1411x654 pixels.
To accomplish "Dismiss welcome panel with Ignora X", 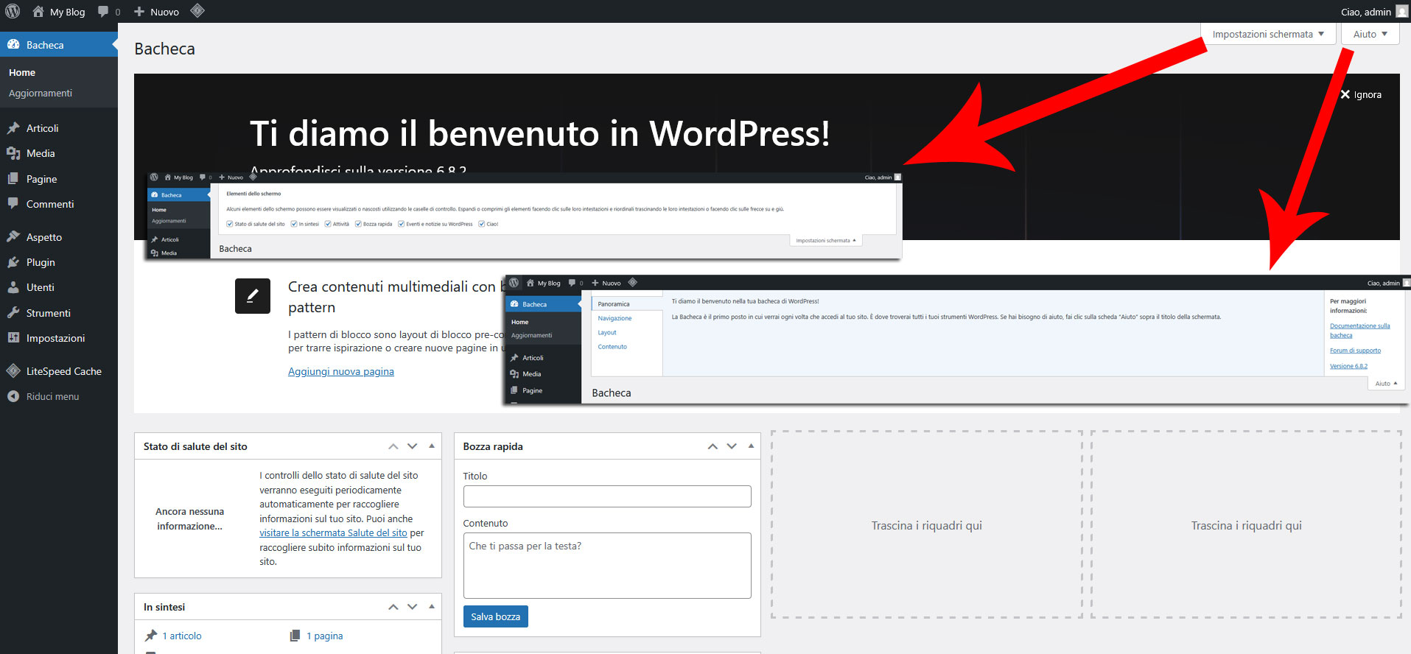I will click(1360, 94).
